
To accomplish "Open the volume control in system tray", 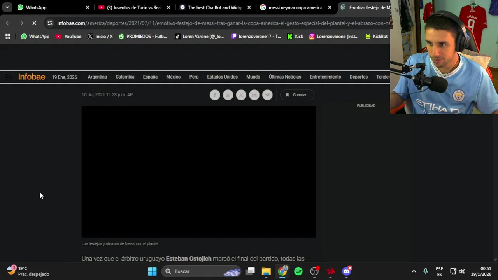I will 462,271.
